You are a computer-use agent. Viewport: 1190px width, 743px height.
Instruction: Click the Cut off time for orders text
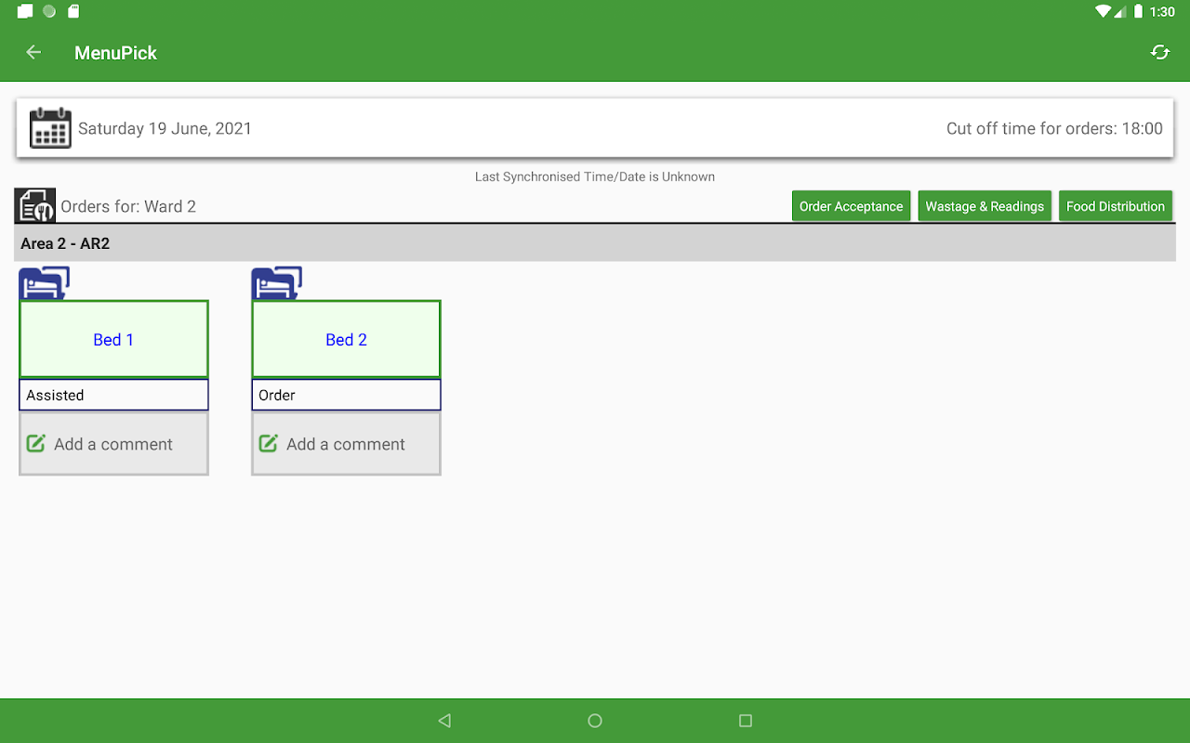click(1054, 129)
